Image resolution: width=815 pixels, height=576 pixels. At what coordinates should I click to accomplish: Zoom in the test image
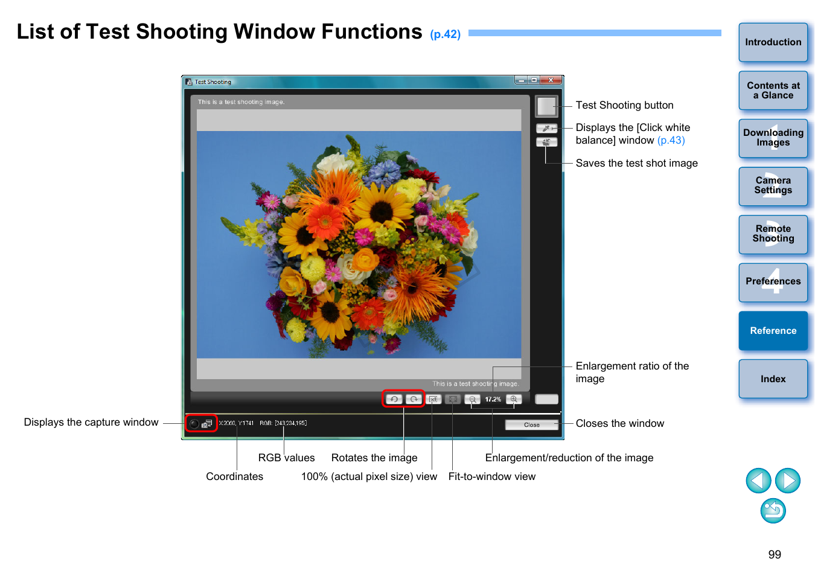click(x=514, y=399)
